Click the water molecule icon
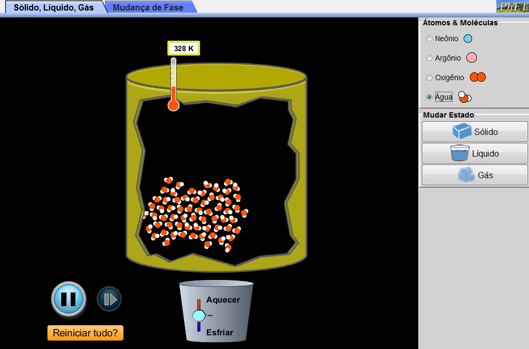This screenshot has height=349, width=529. click(x=465, y=97)
